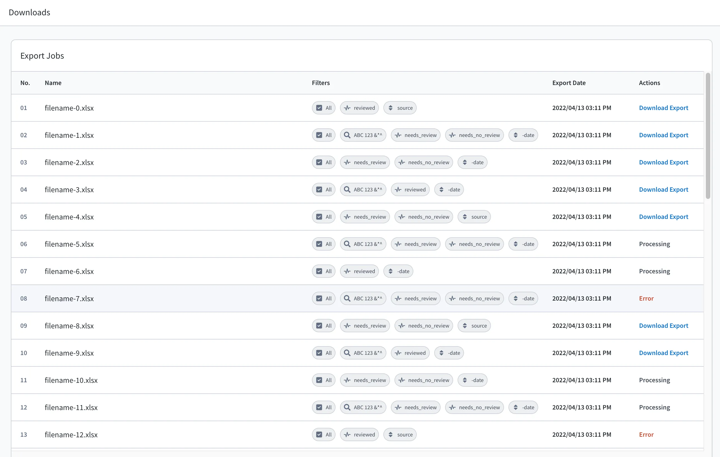Download the export for filename-2.xlsx
The width and height of the screenshot is (720, 457).
point(663,162)
